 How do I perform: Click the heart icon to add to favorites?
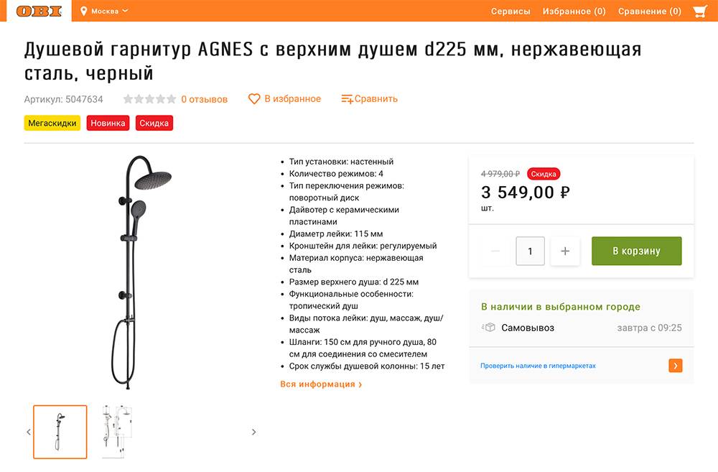coord(254,99)
